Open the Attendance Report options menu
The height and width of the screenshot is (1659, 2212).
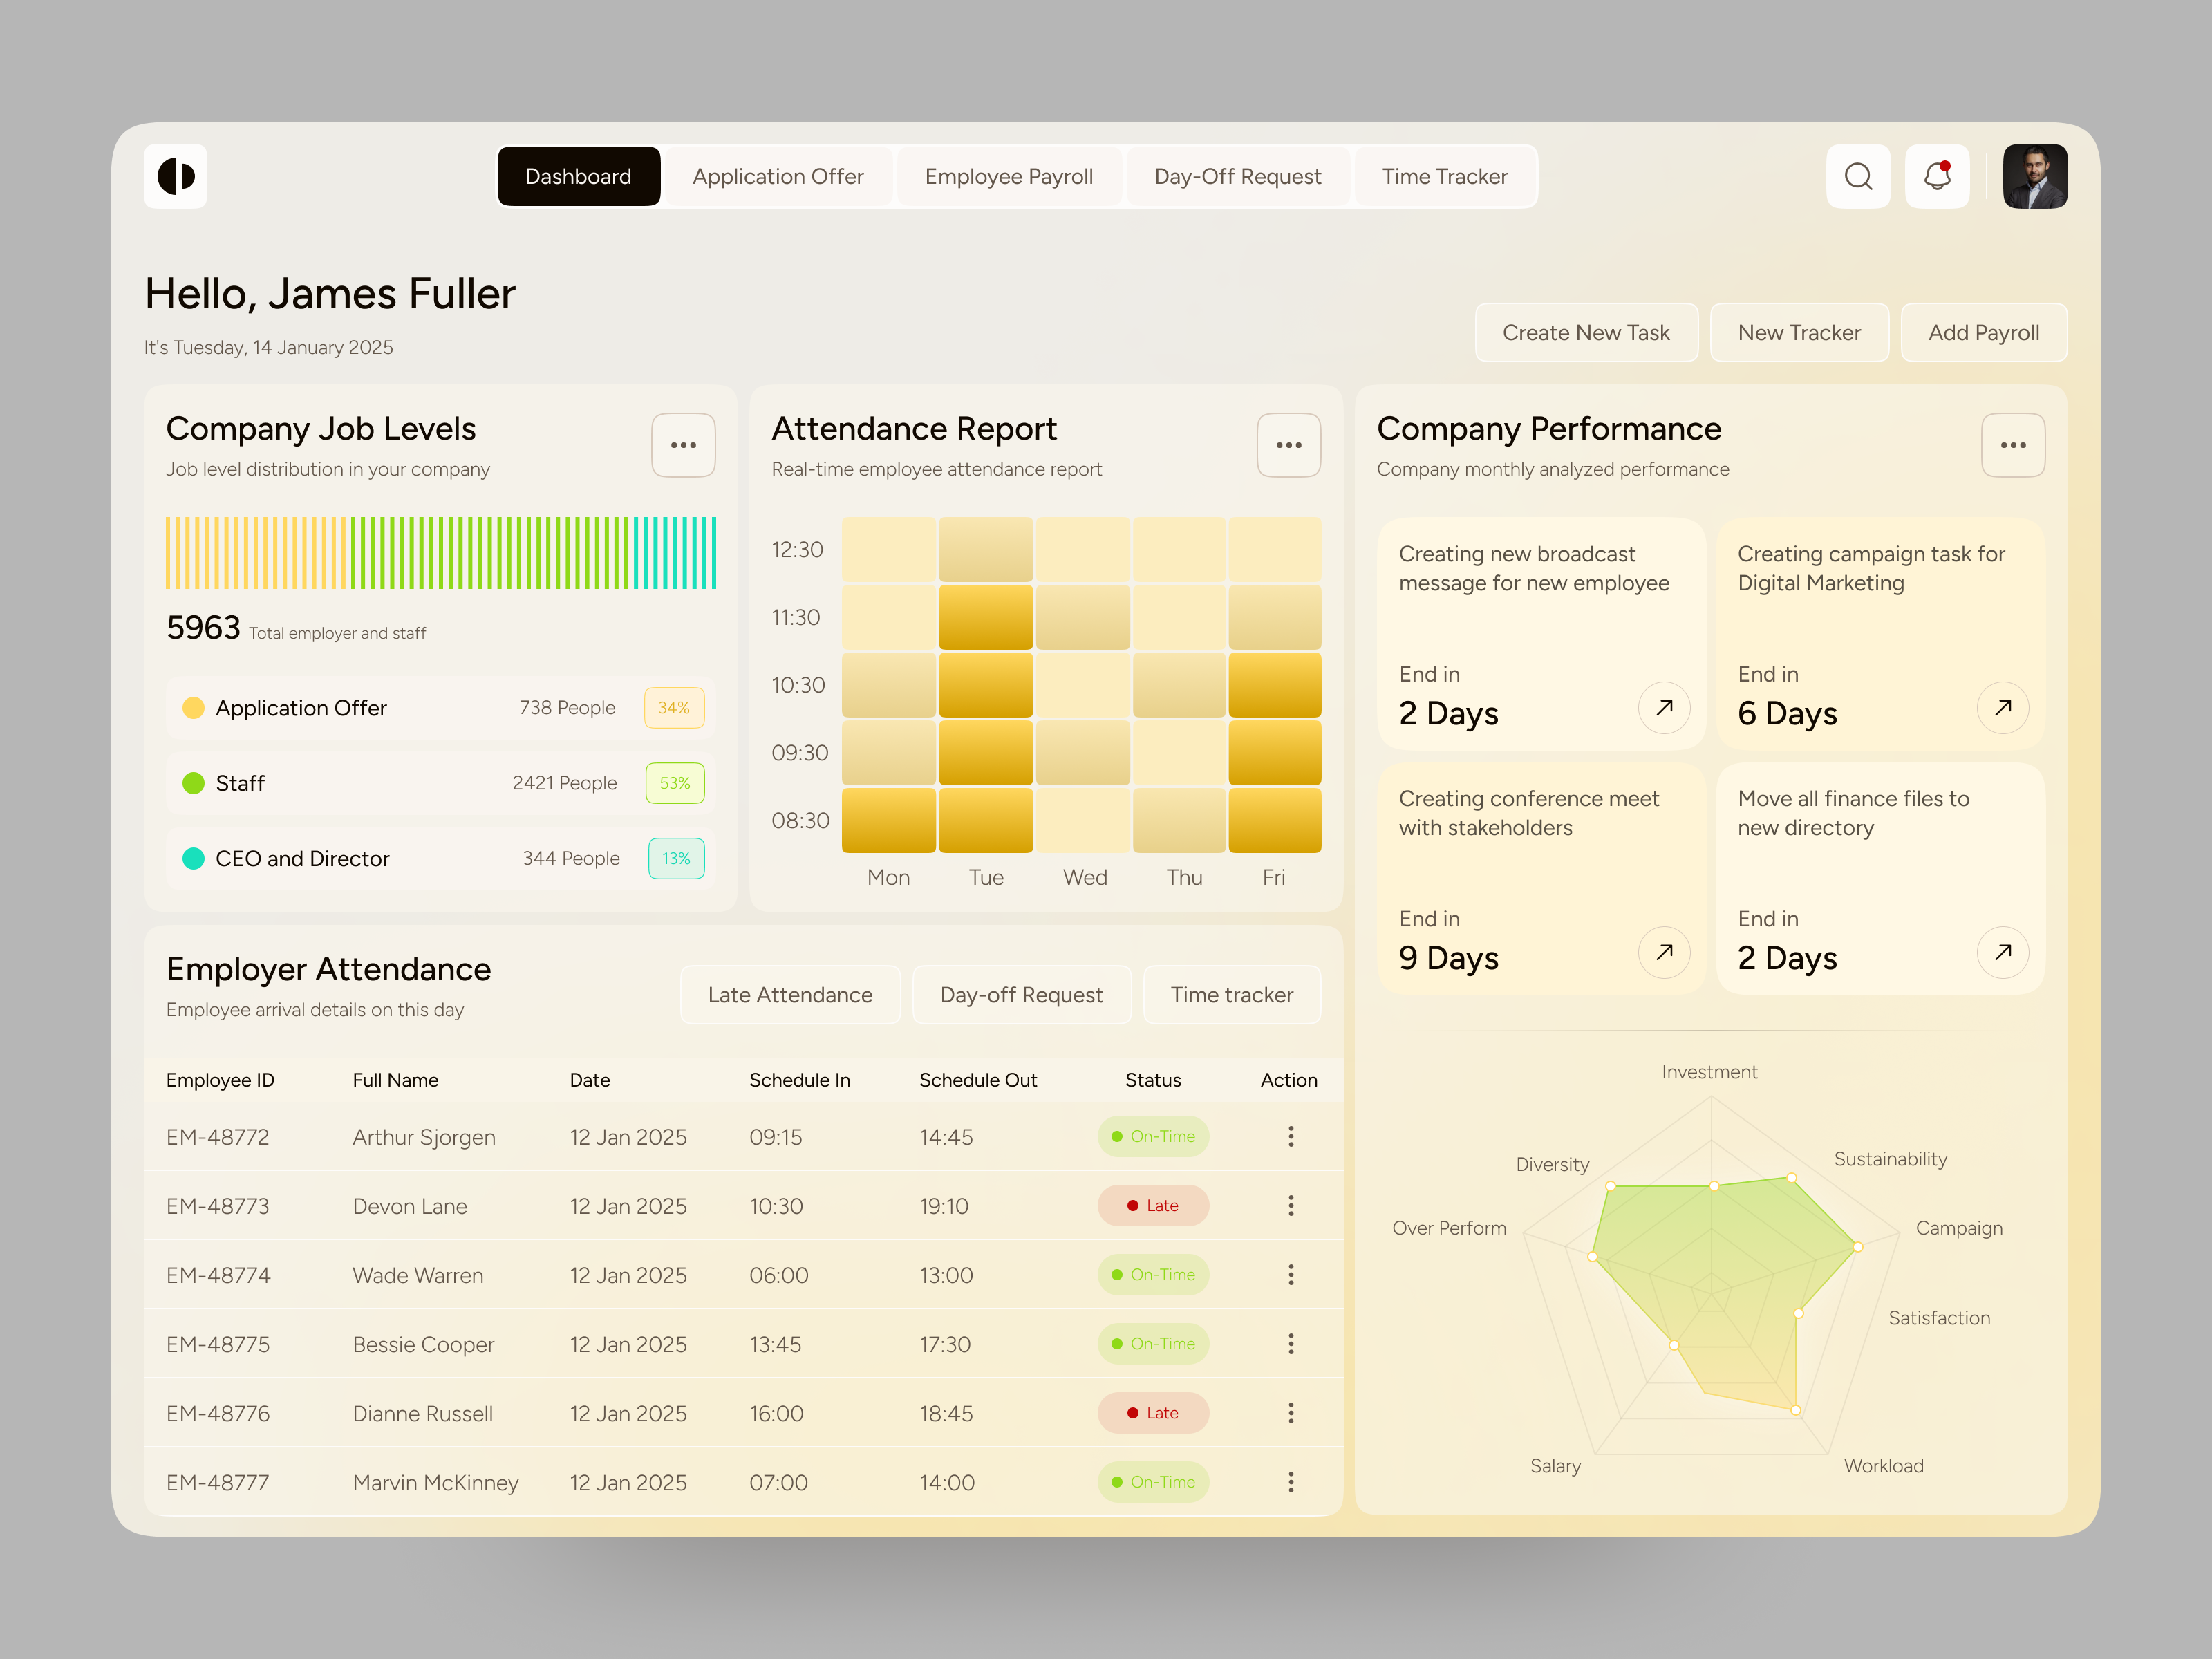[x=1288, y=445]
